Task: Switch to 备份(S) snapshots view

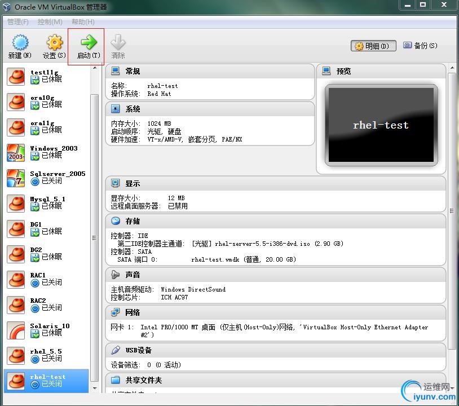Action: [420, 46]
